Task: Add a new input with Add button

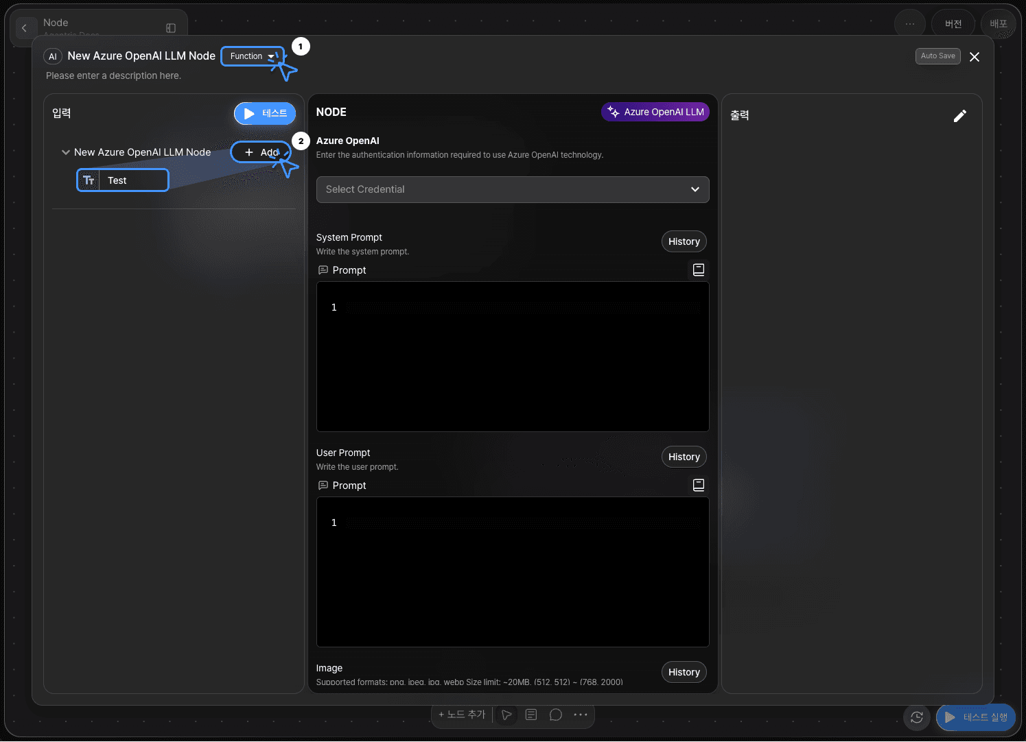Action: pos(261,152)
